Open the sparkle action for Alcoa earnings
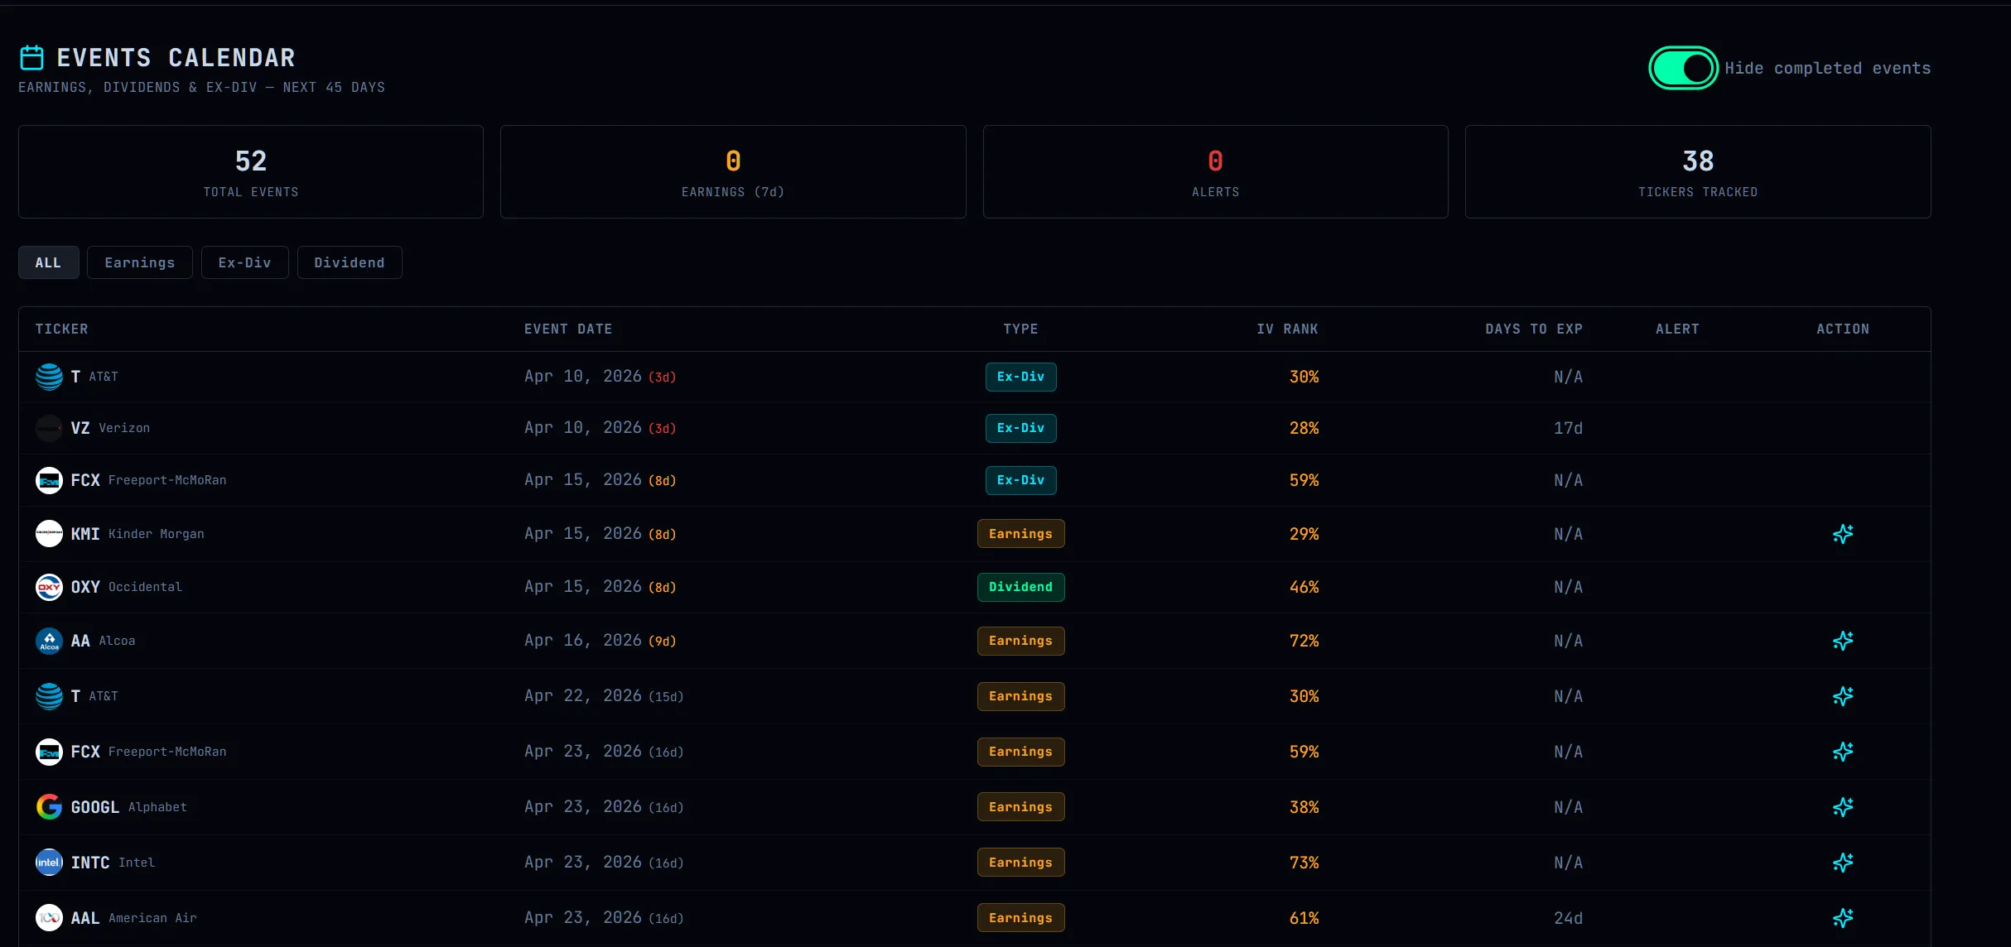 (x=1843, y=641)
